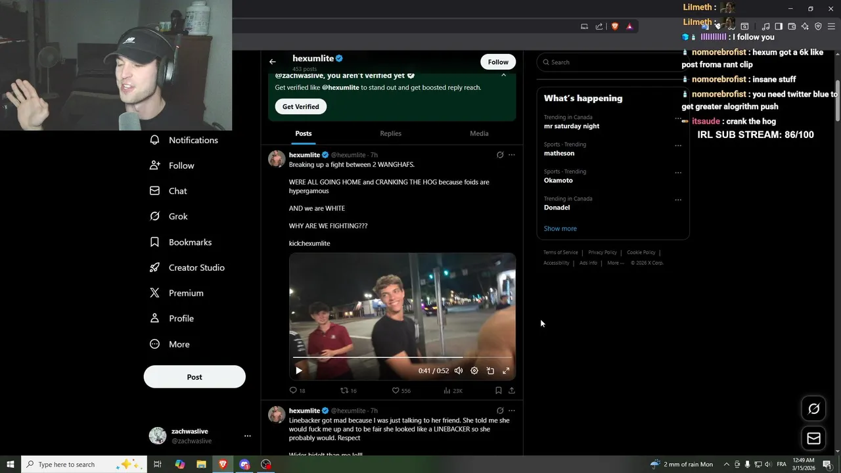Open Terms of Service link
Screen dimensions: 841x473
point(560,252)
